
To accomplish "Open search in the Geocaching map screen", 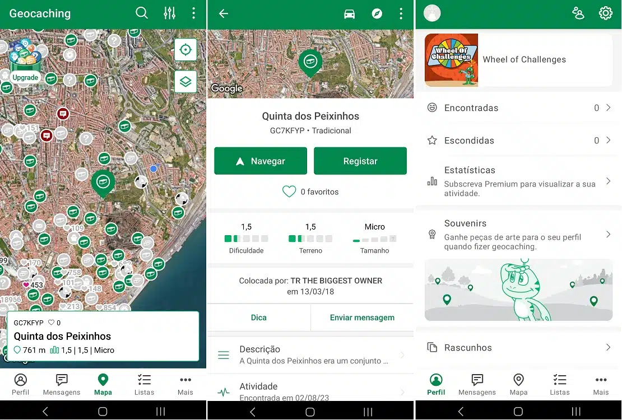I will pos(142,13).
